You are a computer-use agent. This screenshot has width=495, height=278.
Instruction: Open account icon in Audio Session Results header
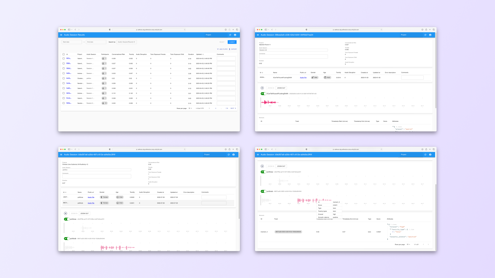(x=235, y=35)
